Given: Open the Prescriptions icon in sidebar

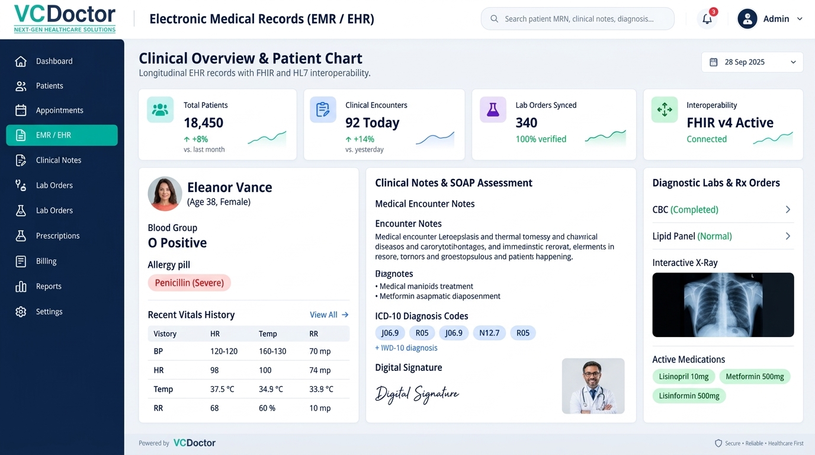Looking at the screenshot, I should tap(21, 236).
